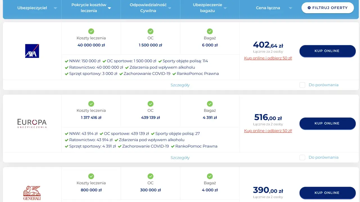Click the checkmark beside Ratownictwo: 43 914 zł

[x=67, y=140]
